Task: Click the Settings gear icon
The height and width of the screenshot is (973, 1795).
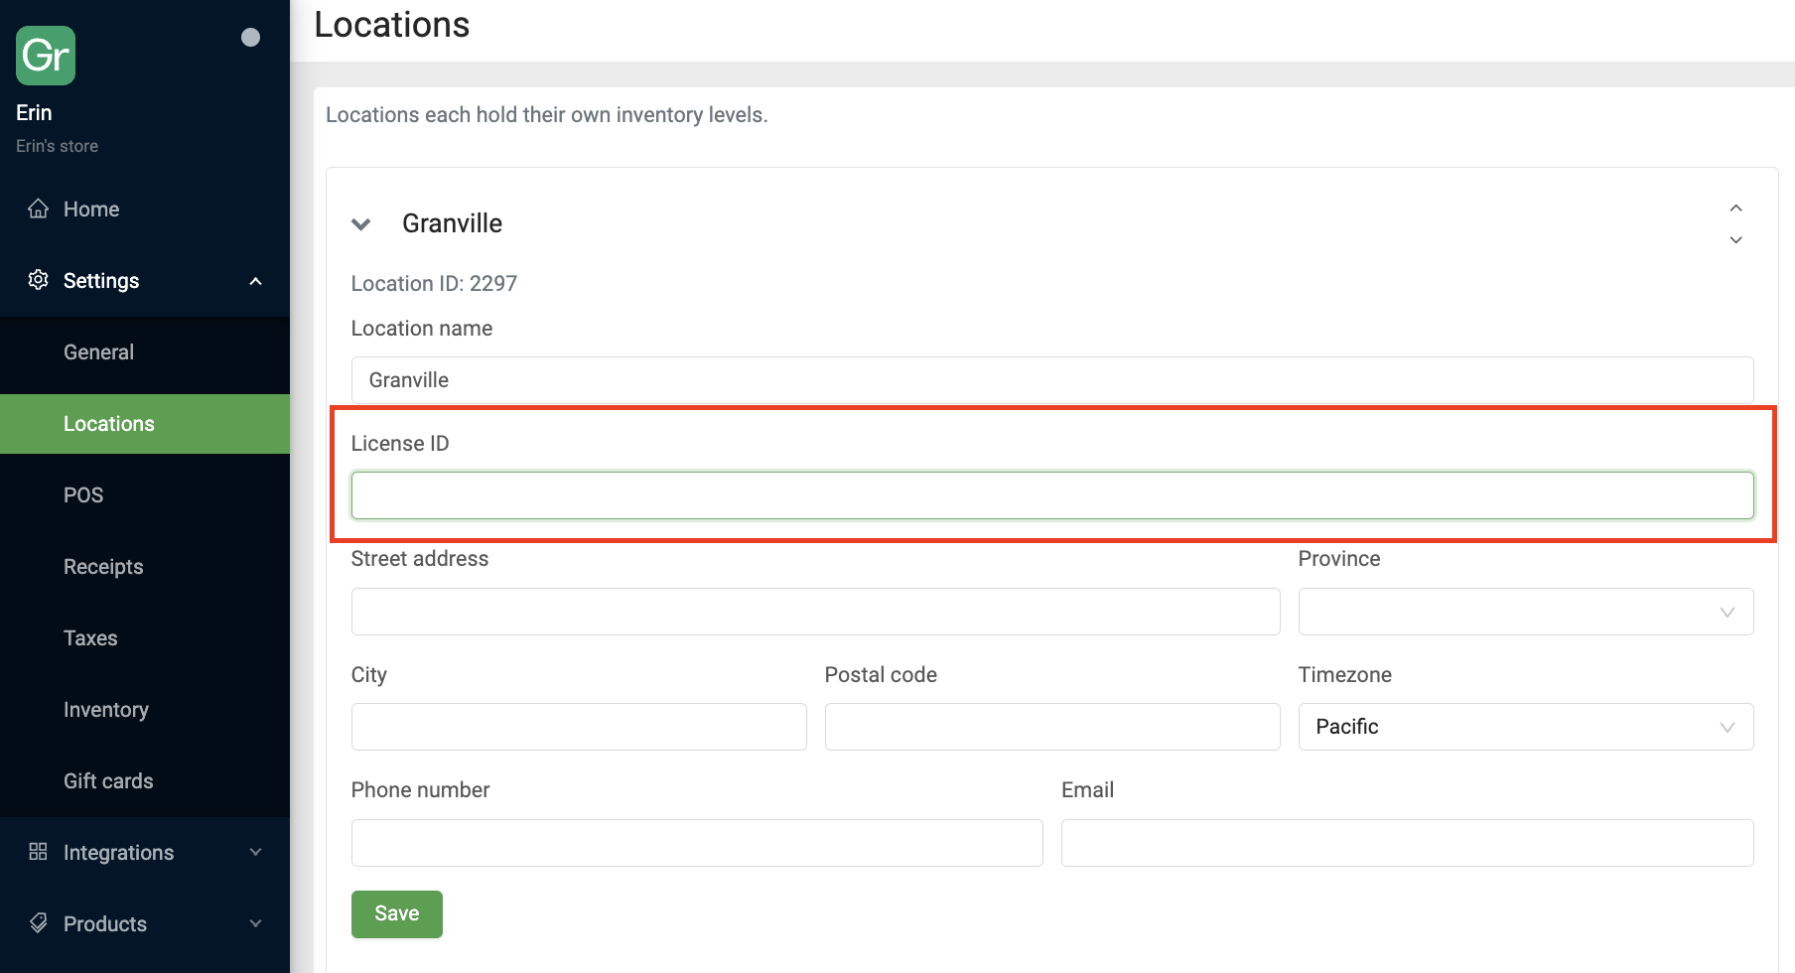Action: 39,280
